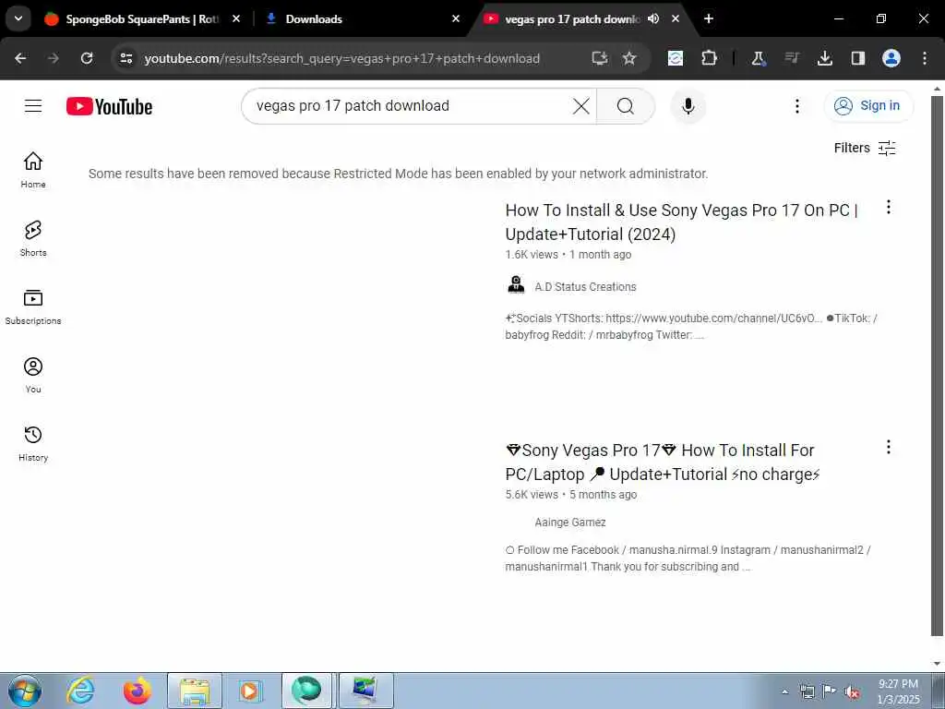Bookmark this page with the star

[629, 58]
